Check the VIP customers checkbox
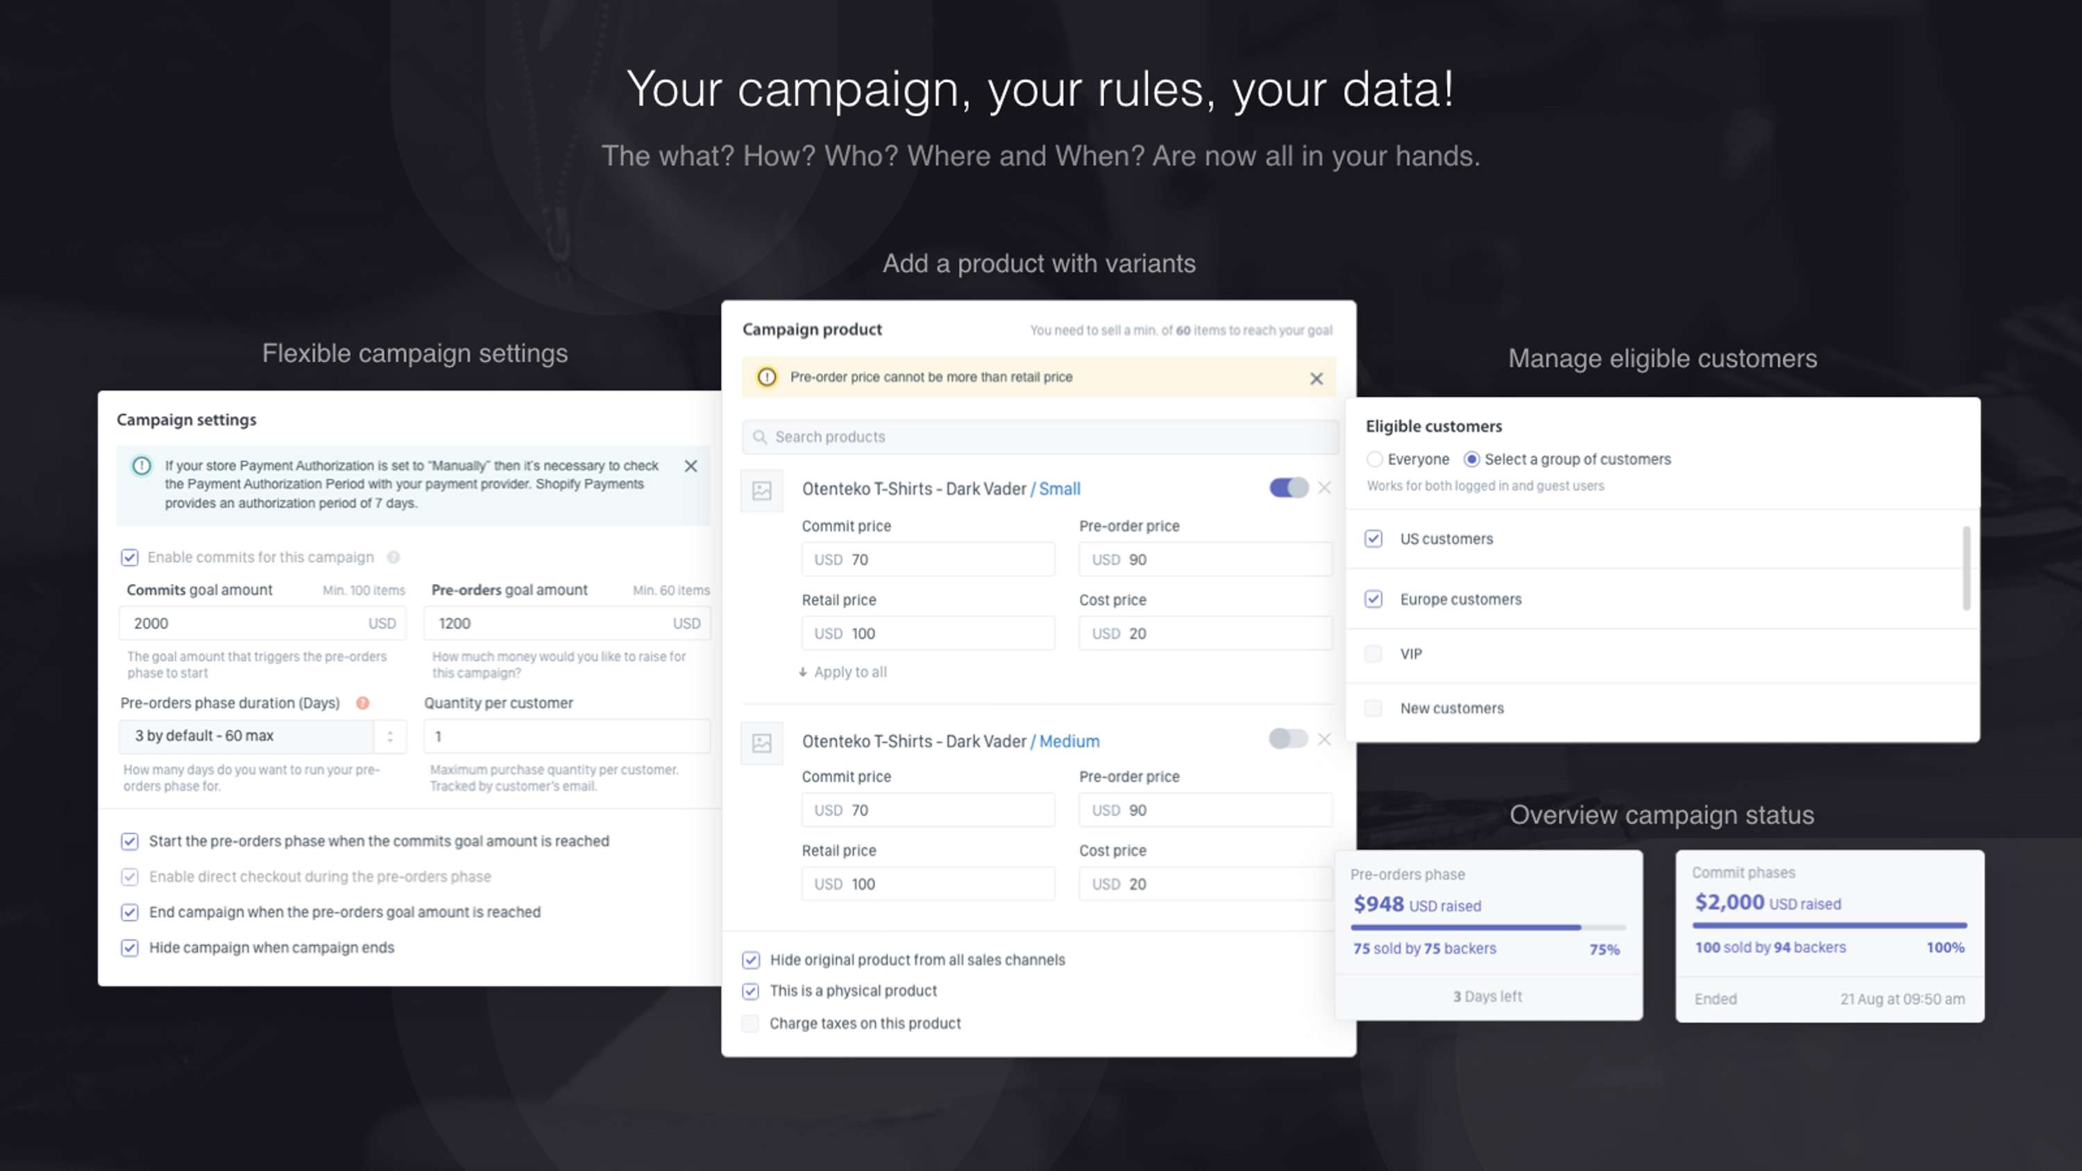The width and height of the screenshot is (2082, 1171). tap(1373, 653)
